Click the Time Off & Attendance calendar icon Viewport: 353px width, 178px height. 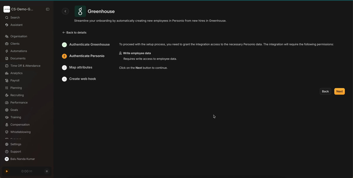[7, 66]
